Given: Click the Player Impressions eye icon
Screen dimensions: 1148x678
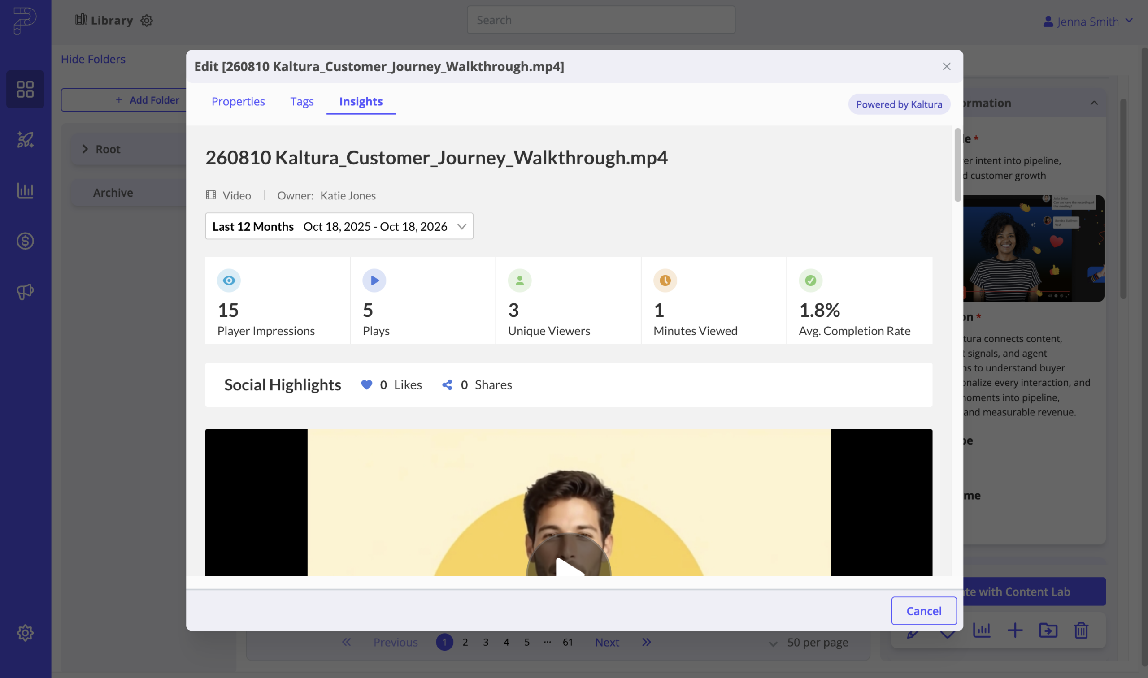Looking at the screenshot, I should [x=229, y=280].
